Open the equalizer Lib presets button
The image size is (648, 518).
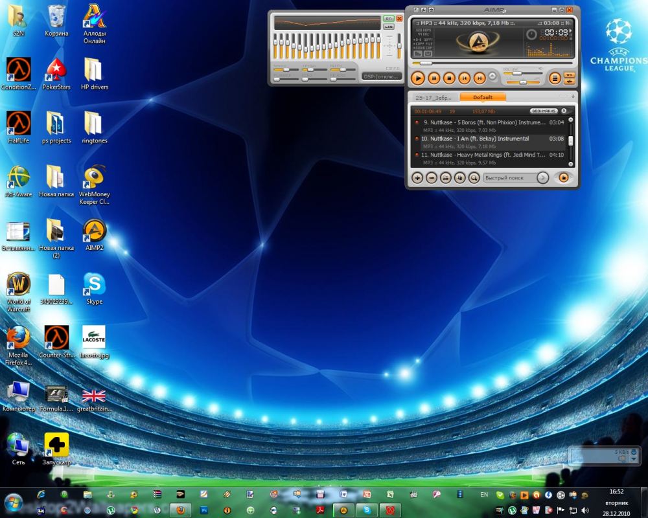[388, 27]
